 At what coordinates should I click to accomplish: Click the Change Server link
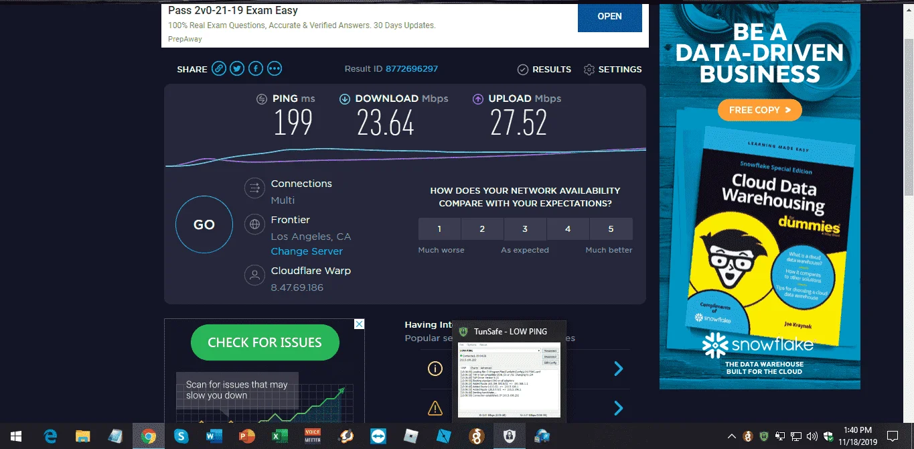coord(307,251)
